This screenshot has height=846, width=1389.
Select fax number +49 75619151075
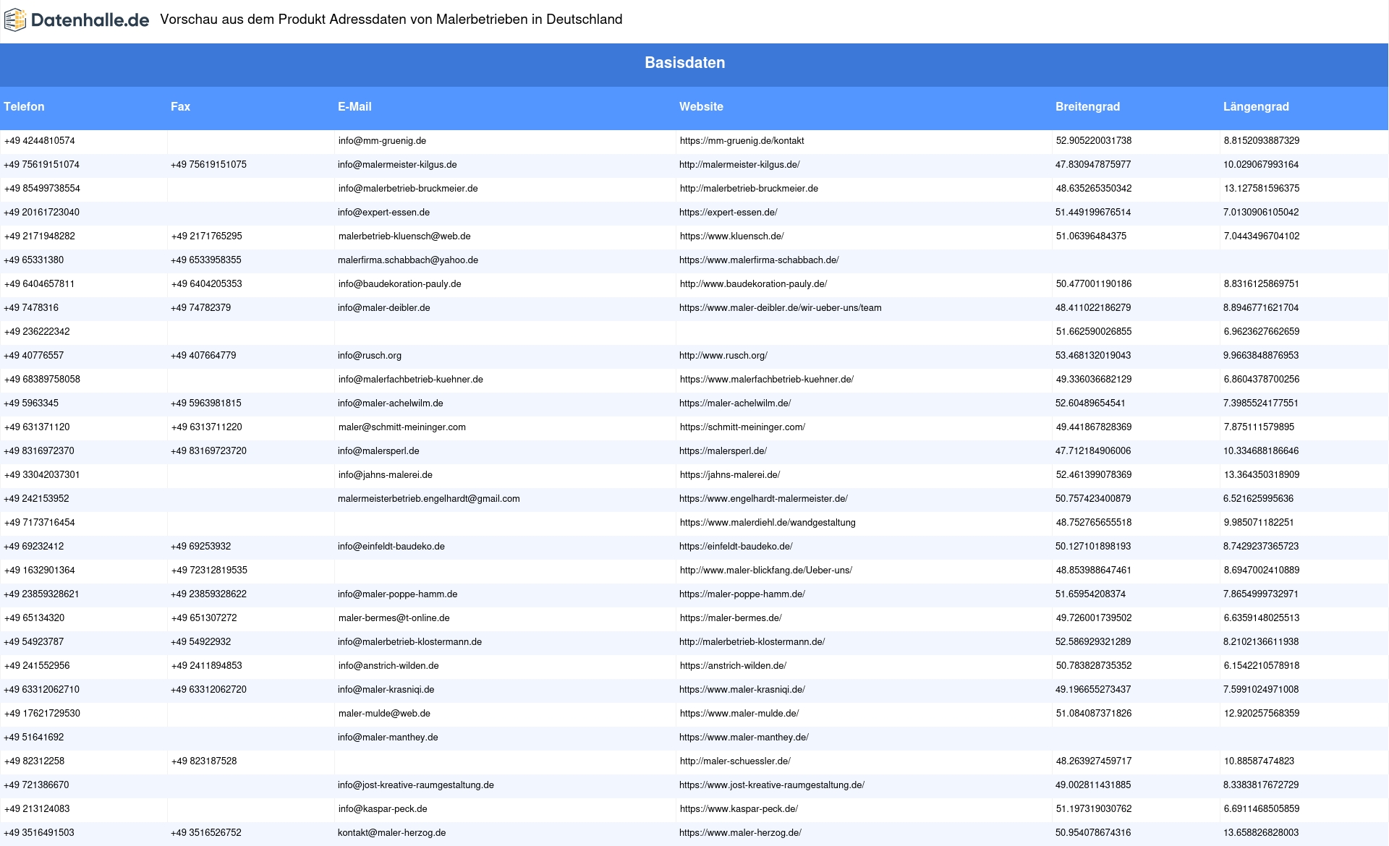[208, 165]
